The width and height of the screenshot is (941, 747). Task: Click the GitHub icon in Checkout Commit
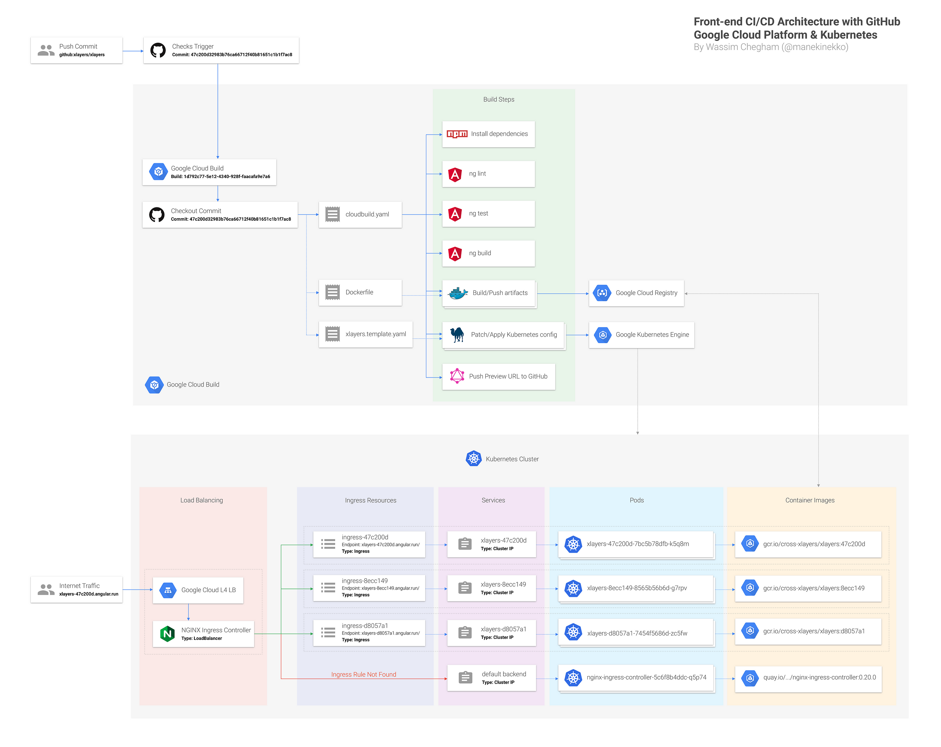(157, 214)
